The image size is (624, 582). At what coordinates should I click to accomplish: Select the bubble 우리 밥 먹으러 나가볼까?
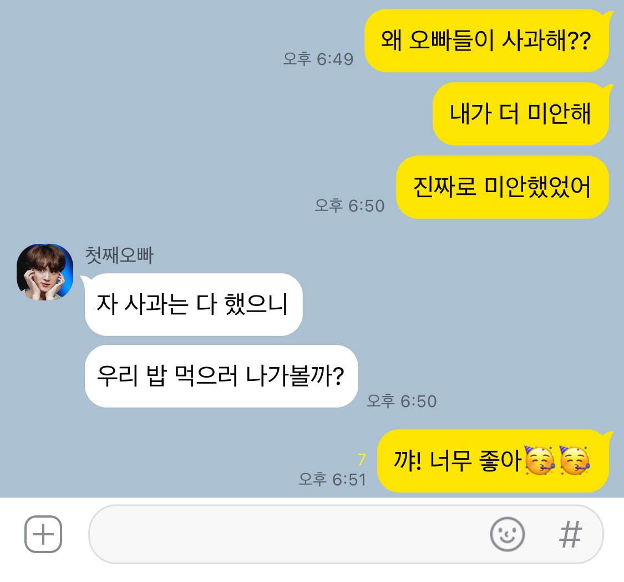pos(221,376)
